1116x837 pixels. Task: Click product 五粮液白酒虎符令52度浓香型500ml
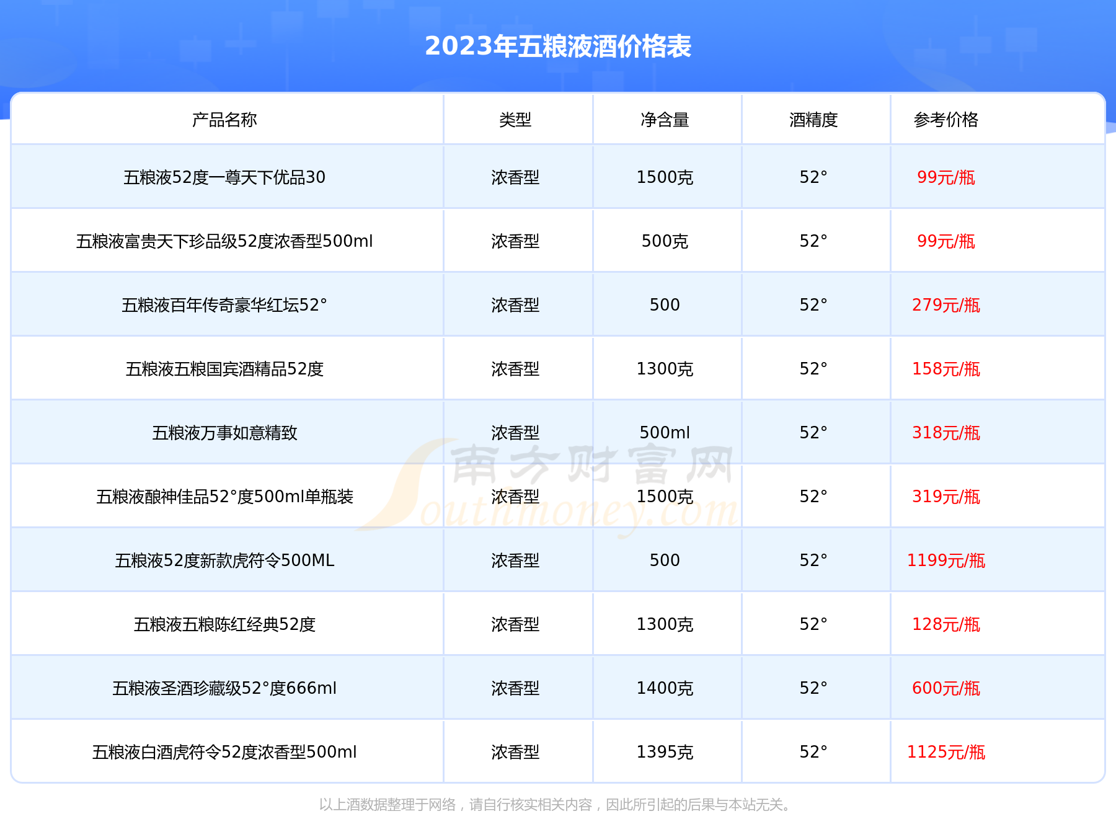[x=224, y=752]
